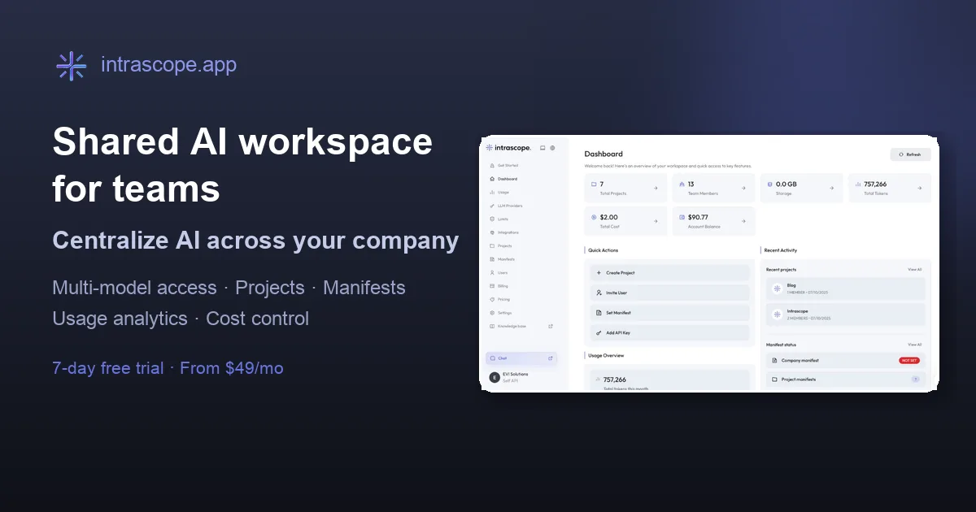Click the database icon on the Storage card
Viewport: 976px width, 512px height.
tap(769, 184)
